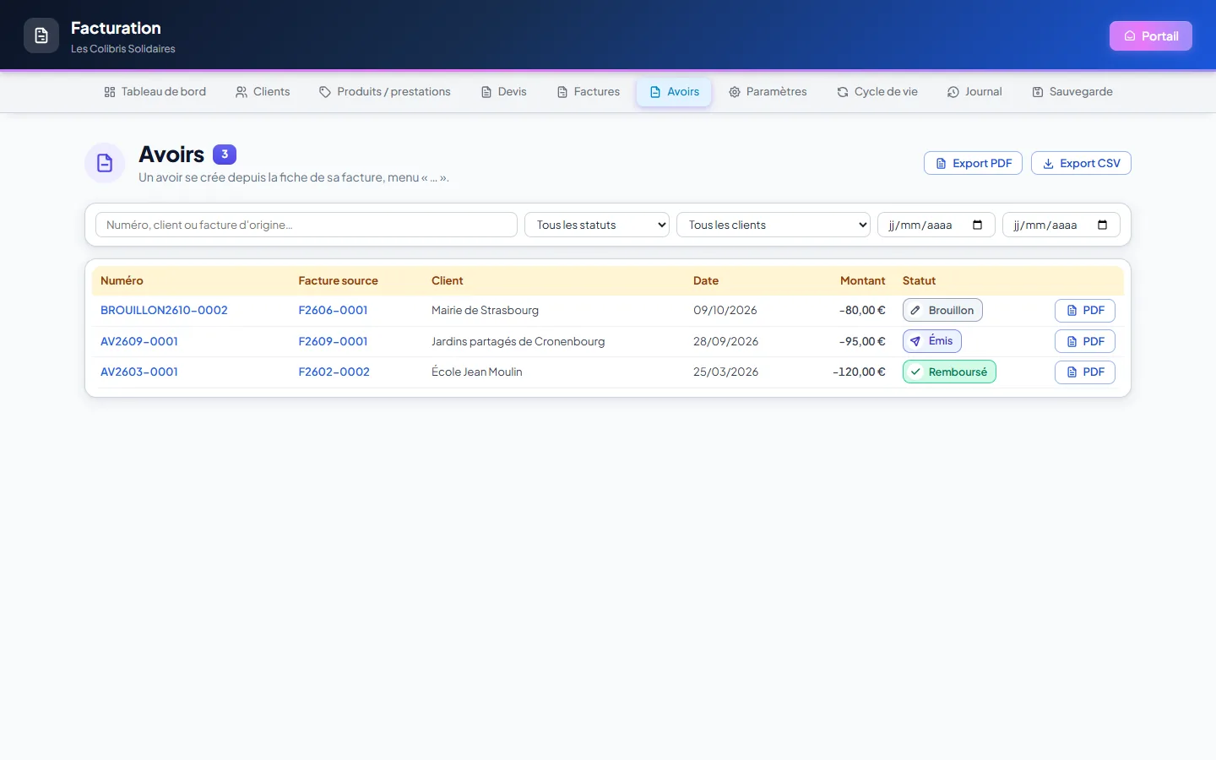This screenshot has height=760, width=1216.
Task: Export the list with Export PDF
Action: click(974, 163)
